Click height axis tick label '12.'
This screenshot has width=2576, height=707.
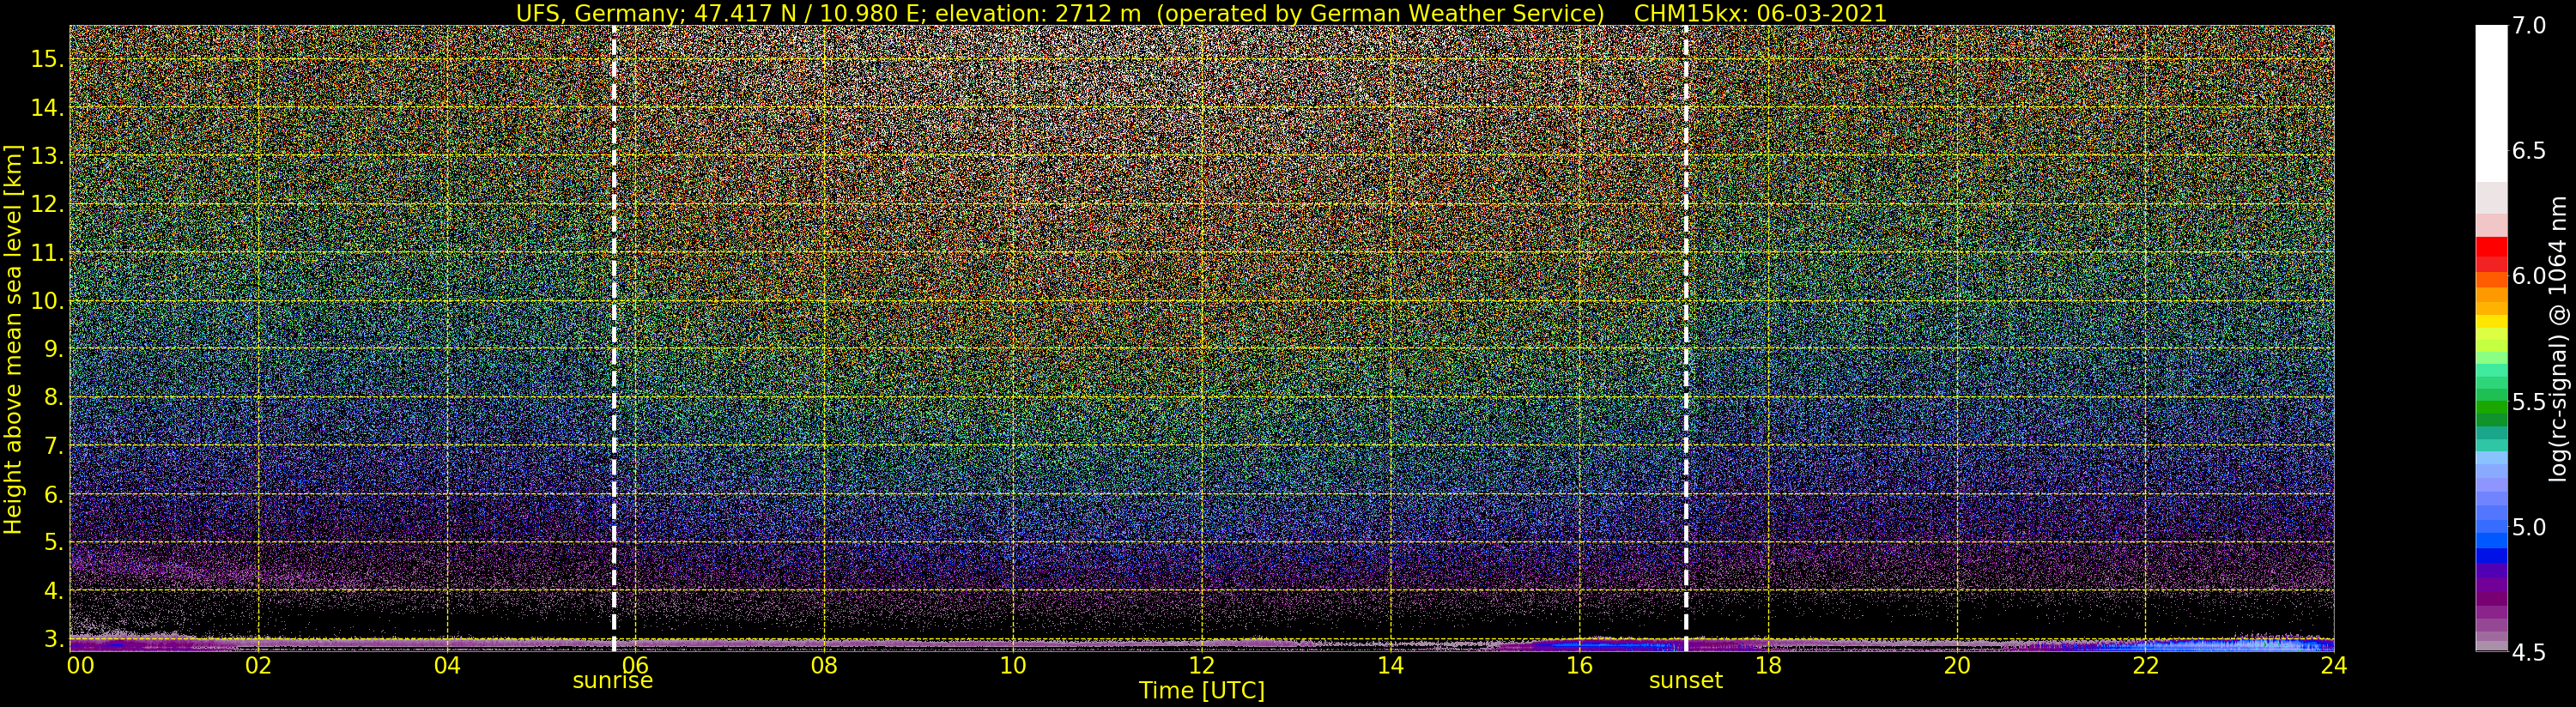coord(47,204)
